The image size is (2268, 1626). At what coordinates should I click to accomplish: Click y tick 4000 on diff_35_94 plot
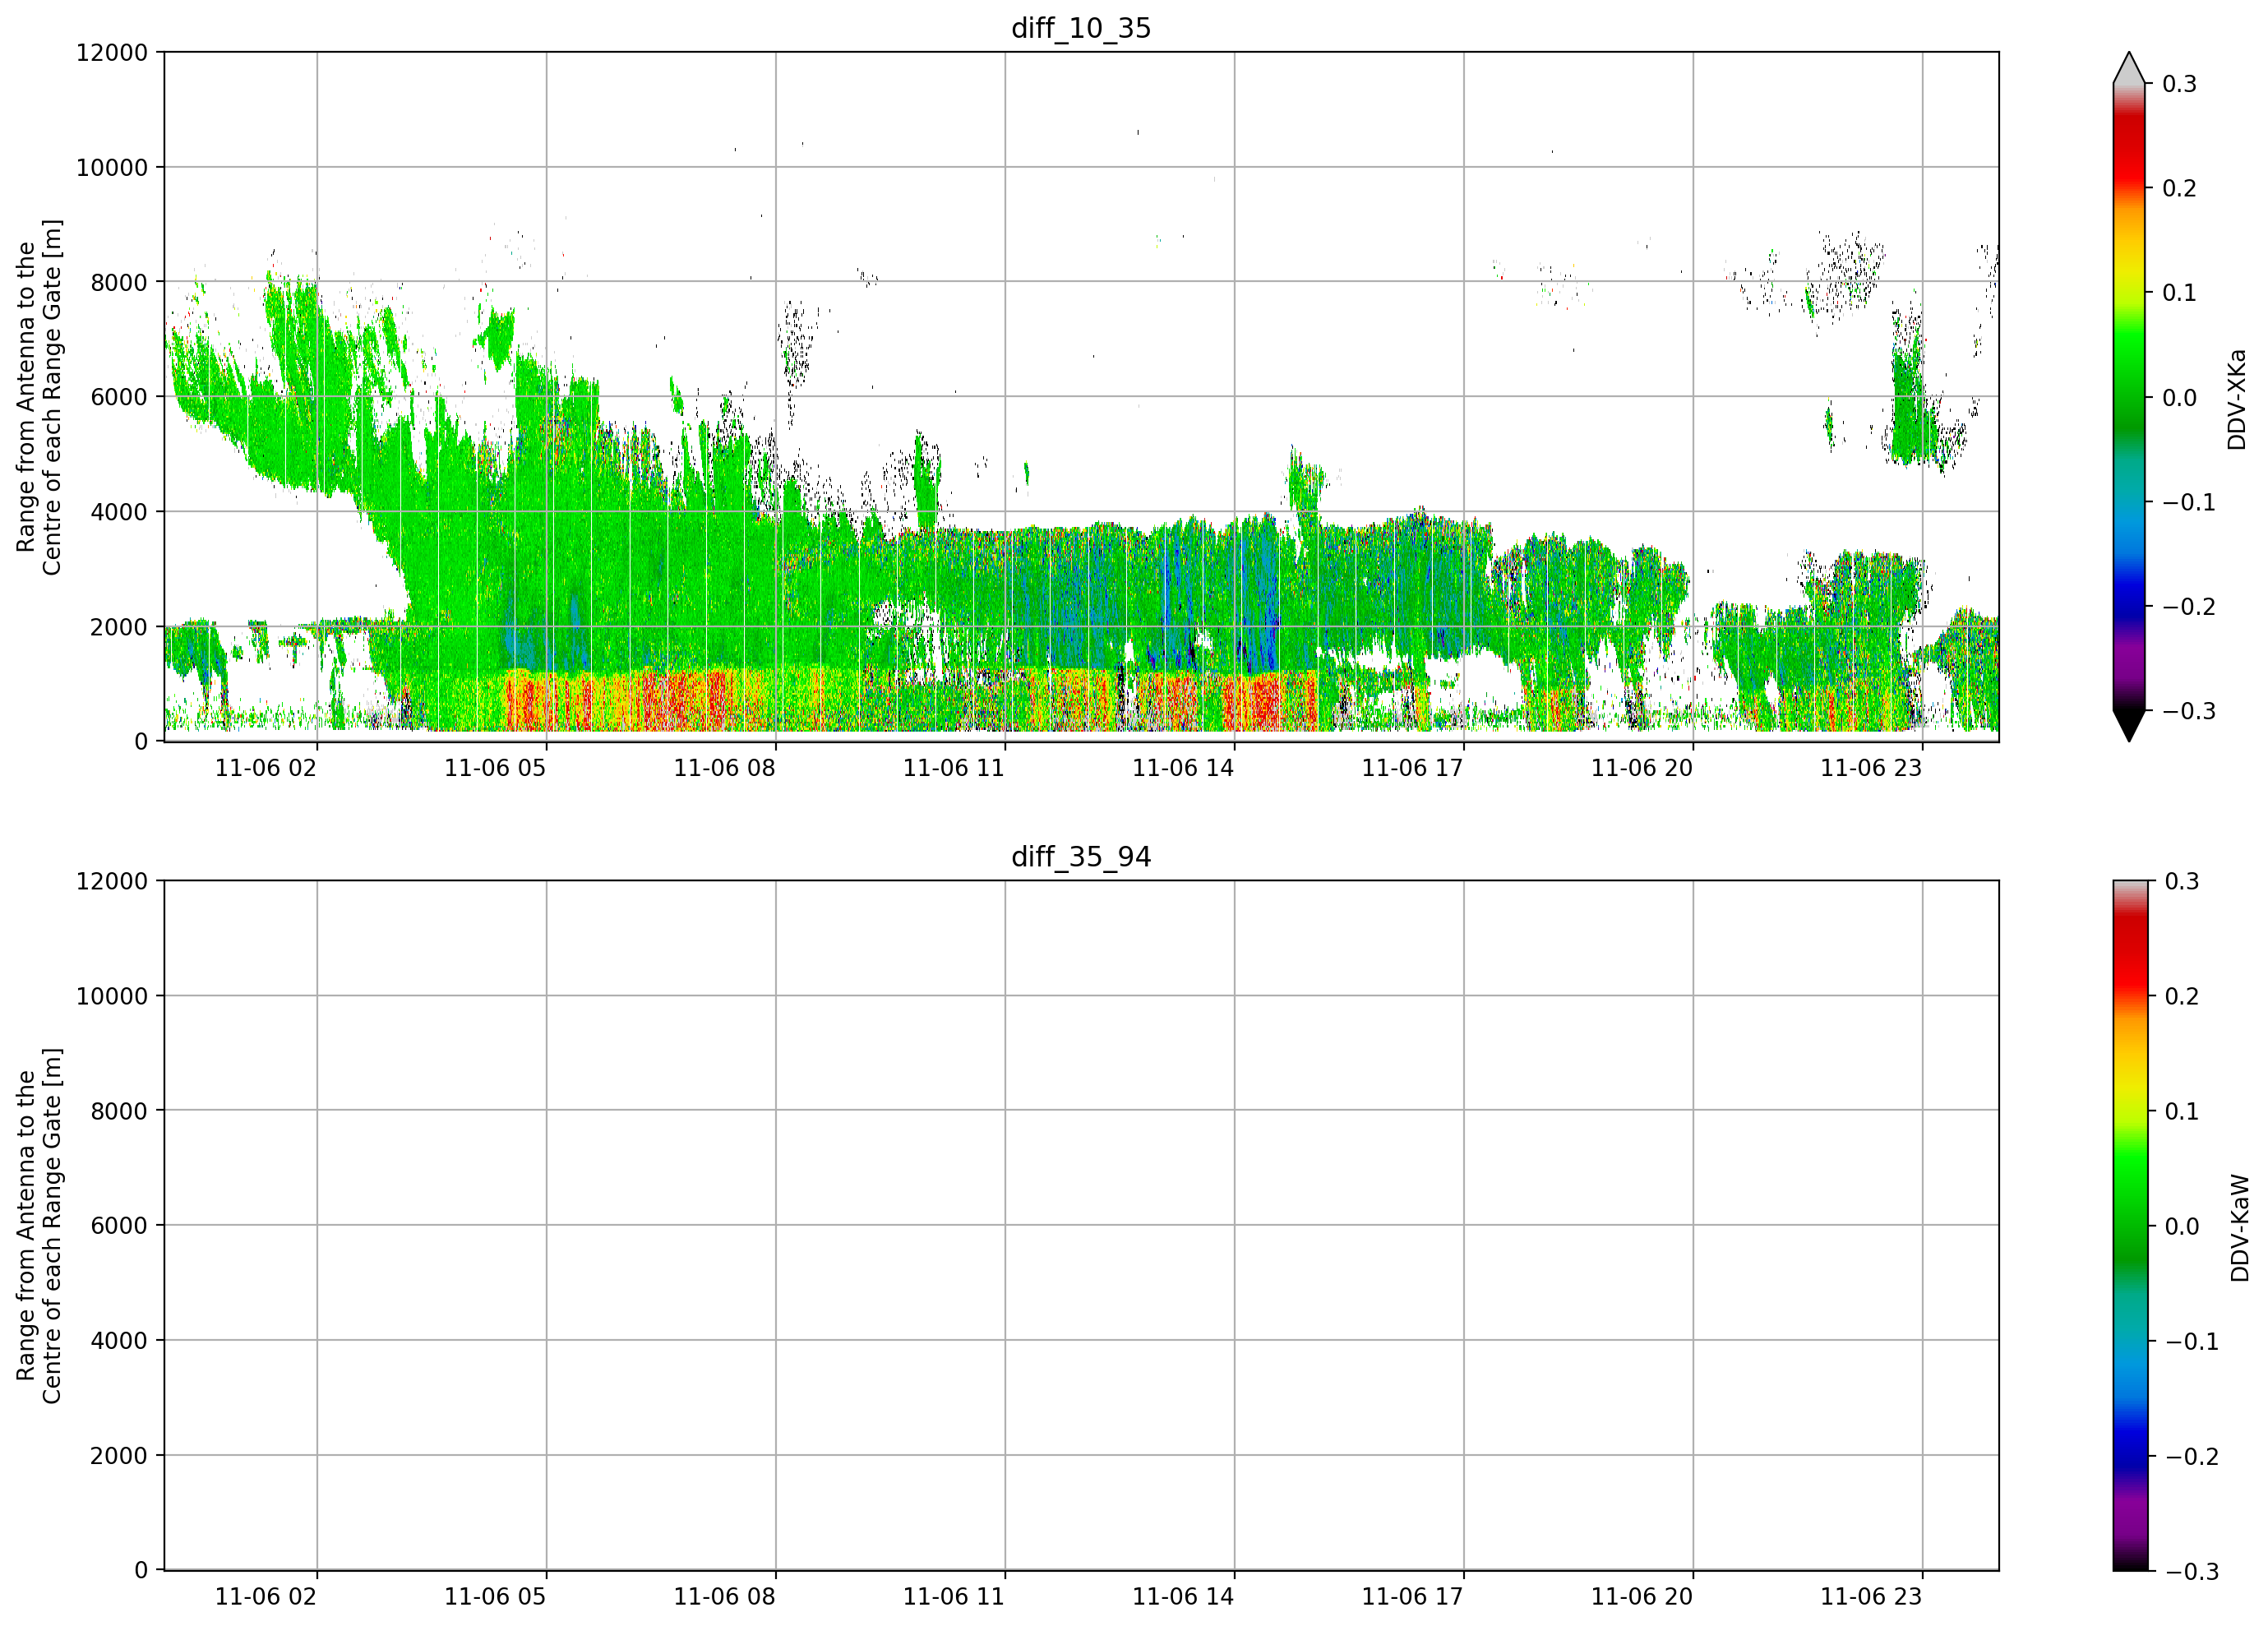[x=119, y=1341]
